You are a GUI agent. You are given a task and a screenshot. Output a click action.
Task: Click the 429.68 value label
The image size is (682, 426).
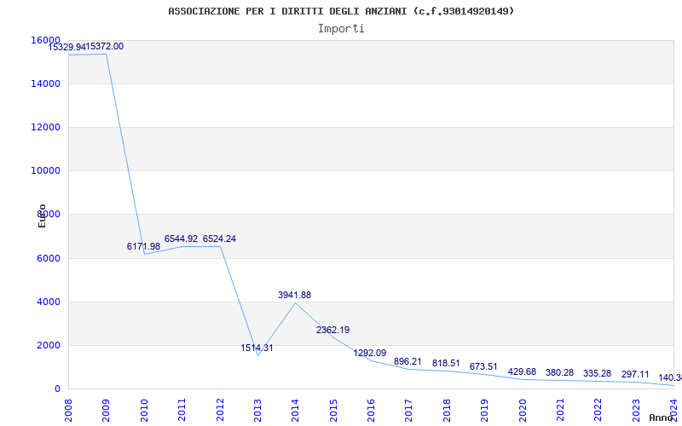pyautogui.click(x=522, y=372)
